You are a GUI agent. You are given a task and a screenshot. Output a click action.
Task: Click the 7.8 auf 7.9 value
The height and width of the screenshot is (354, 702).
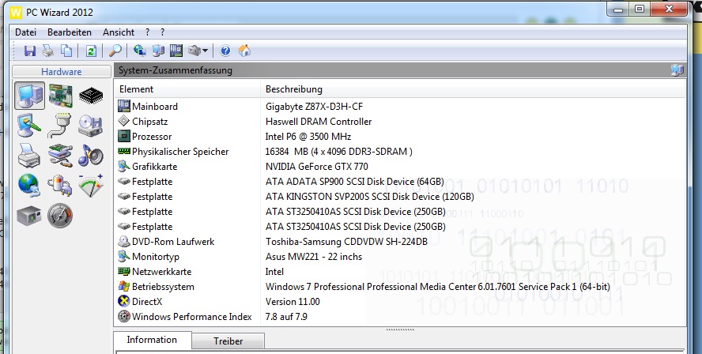tap(286, 317)
